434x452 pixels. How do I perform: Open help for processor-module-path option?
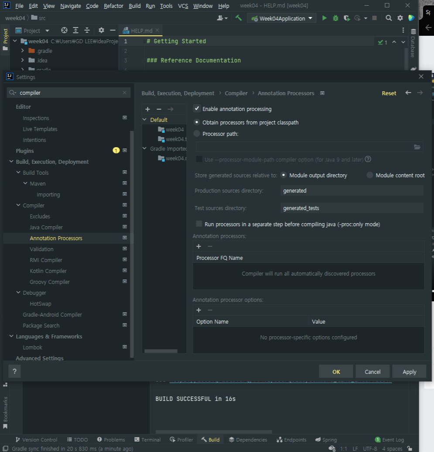[368, 159]
